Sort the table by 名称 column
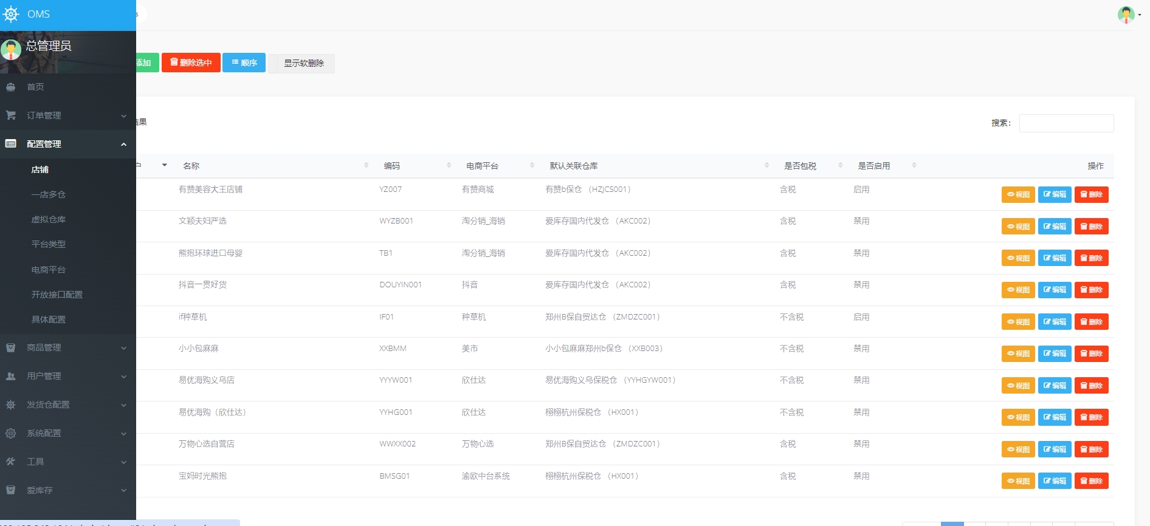 (x=276, y=166)
